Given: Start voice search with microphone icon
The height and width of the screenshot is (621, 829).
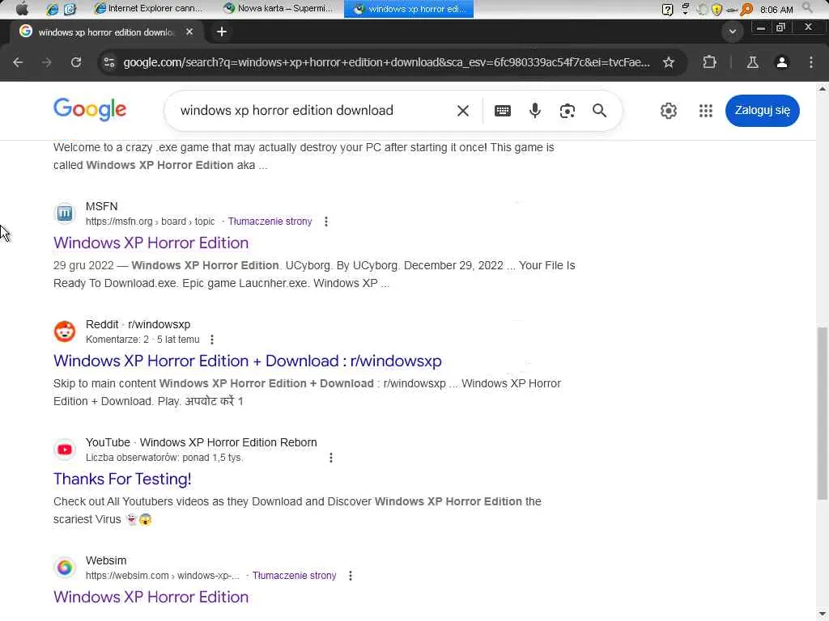Looking at the screenshot, I should point(535,110).
